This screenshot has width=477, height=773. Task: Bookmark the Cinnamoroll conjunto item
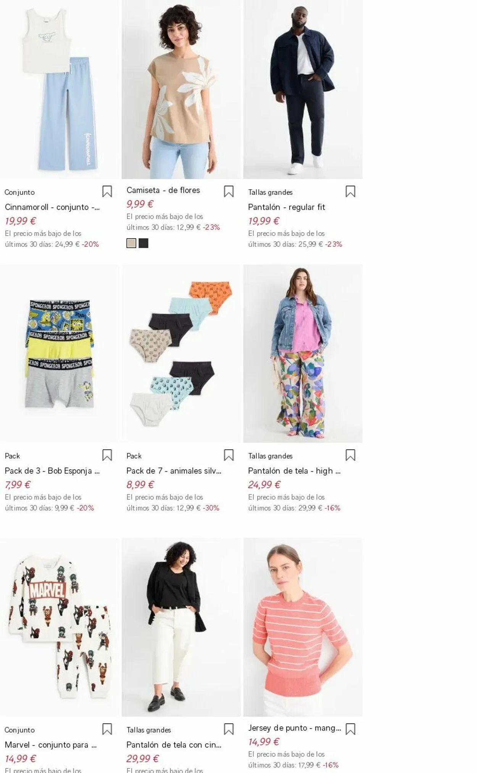pos(107,191)
